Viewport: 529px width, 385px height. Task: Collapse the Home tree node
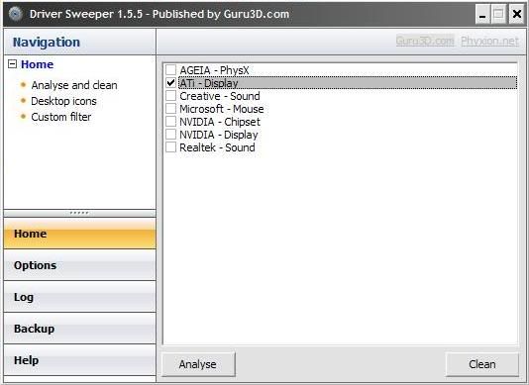[12, 64]
